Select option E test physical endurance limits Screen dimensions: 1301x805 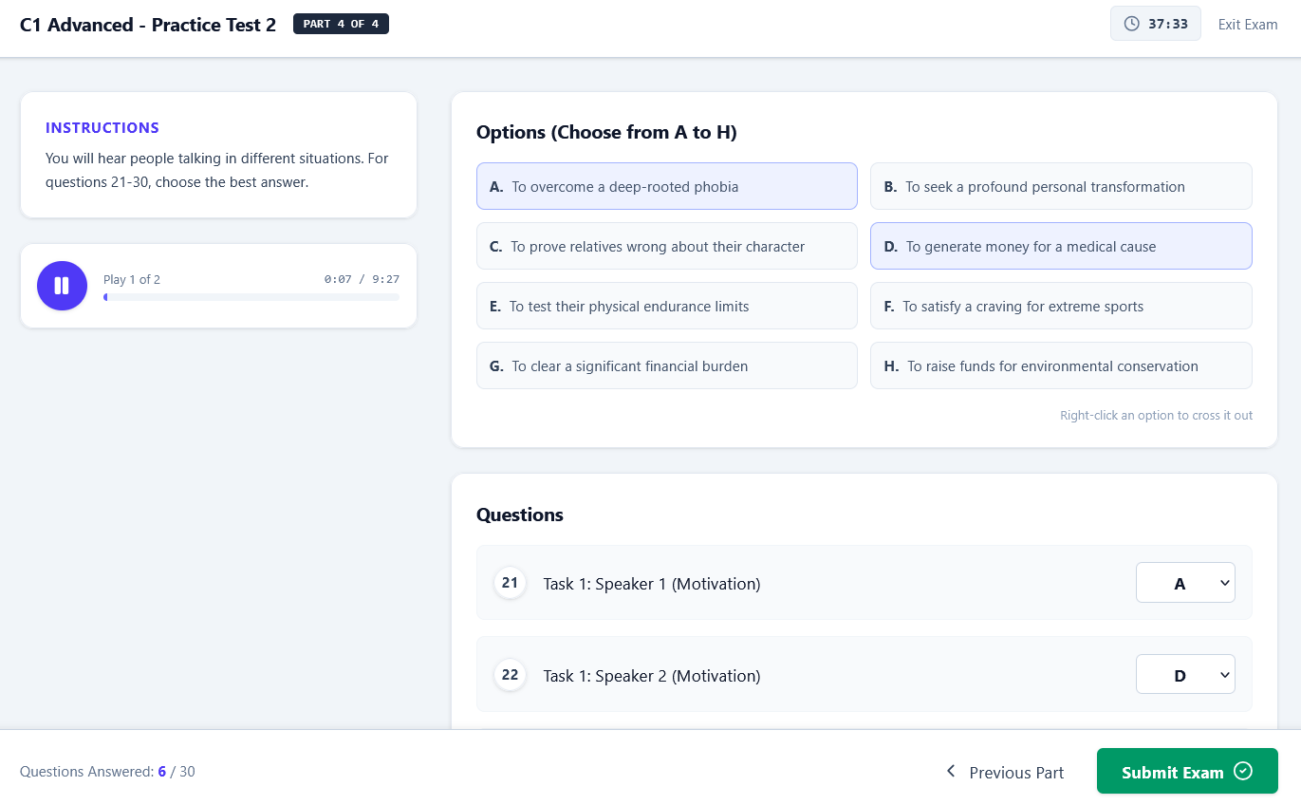click(666, 306)
